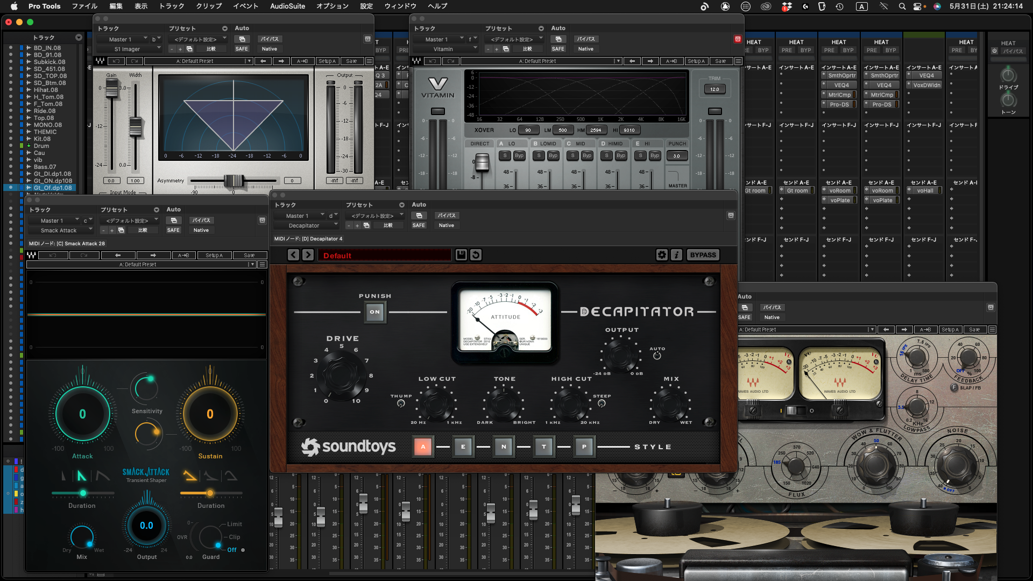Select style A in Decapitator

423,447
